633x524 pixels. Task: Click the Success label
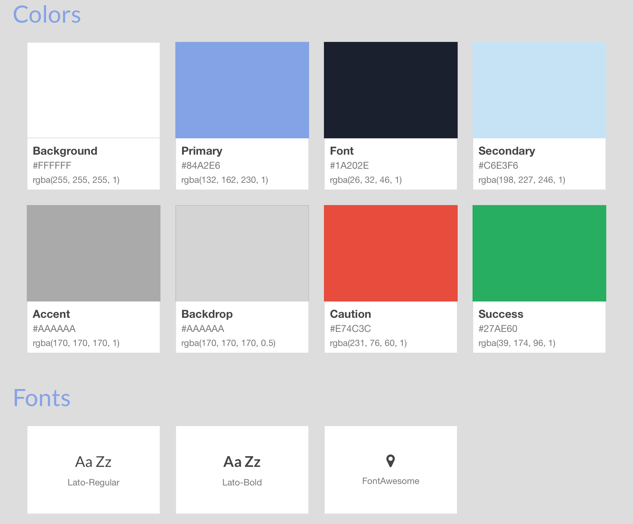pyautogui.click(x=501, y=314)
